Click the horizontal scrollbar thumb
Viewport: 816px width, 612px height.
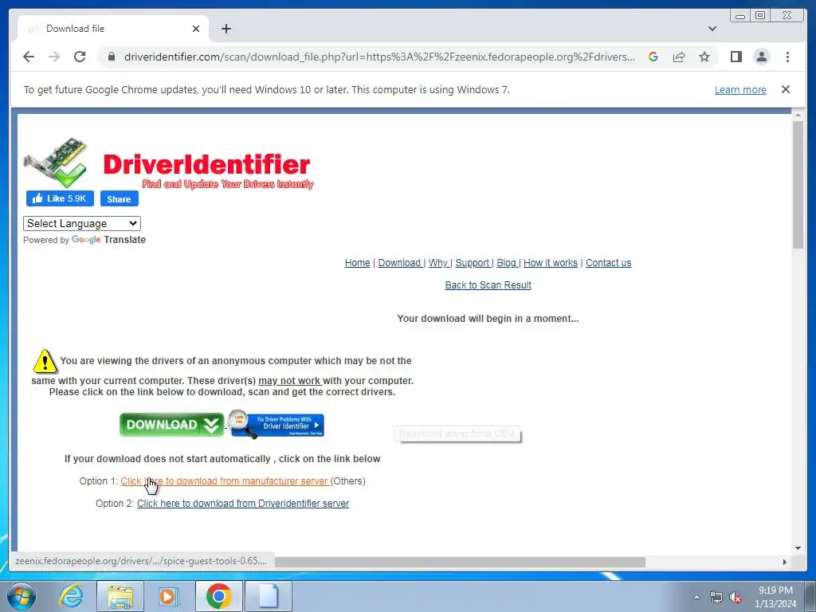[460, 562]
